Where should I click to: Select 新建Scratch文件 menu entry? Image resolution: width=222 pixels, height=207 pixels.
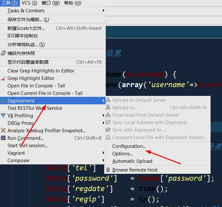pos(53,28)
